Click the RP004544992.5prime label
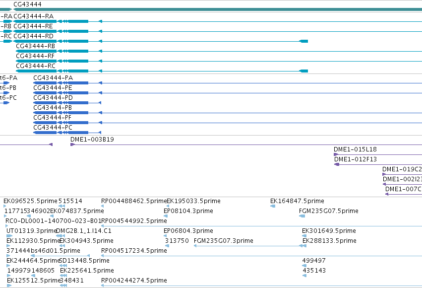This screenshot has width=422, height=288. click(134, 221)
